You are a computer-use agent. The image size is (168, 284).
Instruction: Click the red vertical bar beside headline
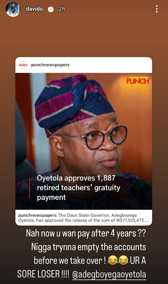(29, 188)
